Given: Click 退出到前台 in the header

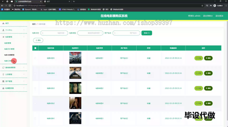Looking at the screenshot, I should click(x=208, y=16).
